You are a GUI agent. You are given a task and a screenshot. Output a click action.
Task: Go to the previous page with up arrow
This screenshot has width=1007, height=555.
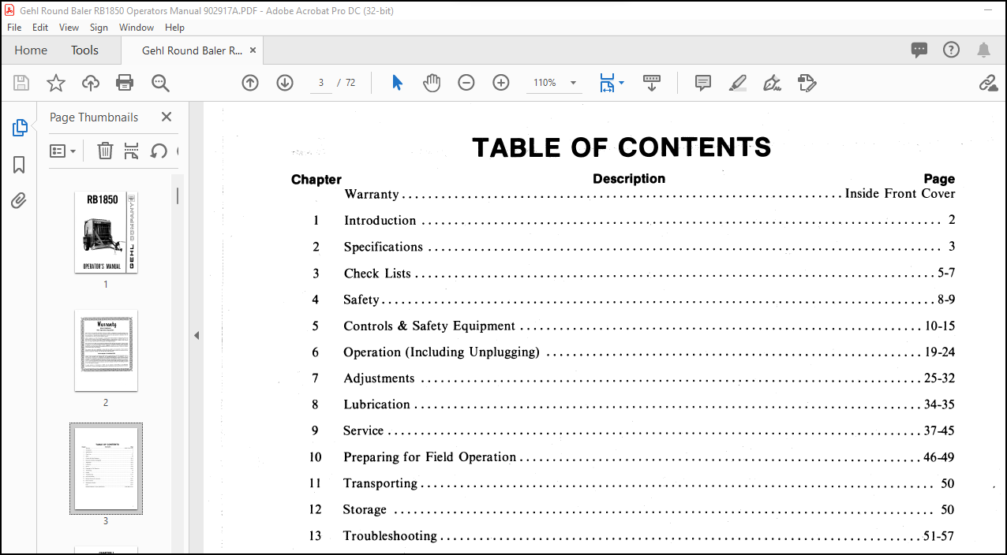click(x=250, y=83)
